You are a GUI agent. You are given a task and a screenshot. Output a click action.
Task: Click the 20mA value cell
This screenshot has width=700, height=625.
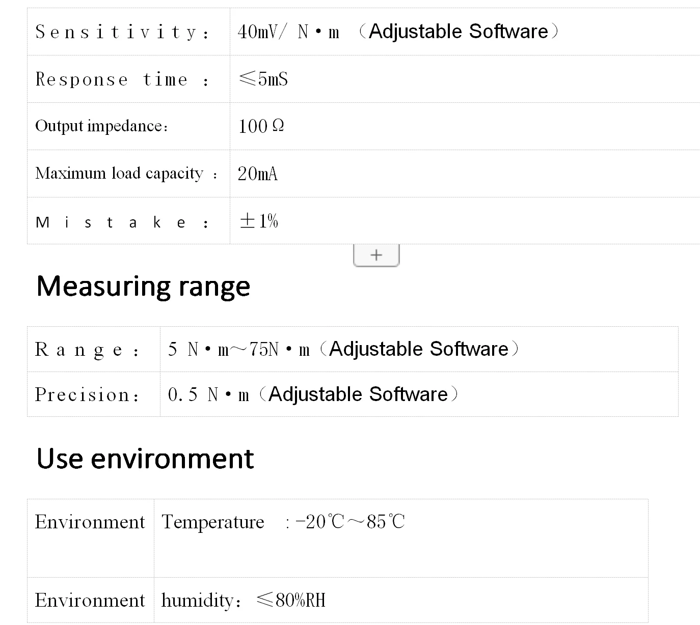tap(258, 174)
